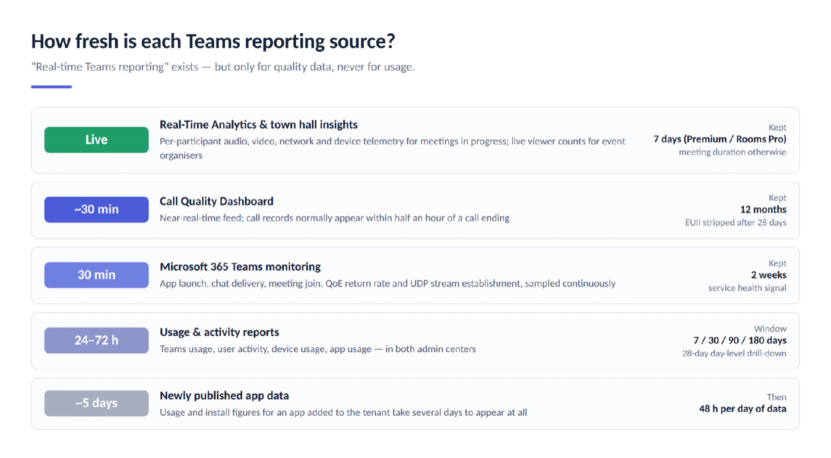Viewport: 831px width, 458px height.
Task: Select the slide title 'How fresh is each Teams reporting source?'
Action: (x=213, y=41)
